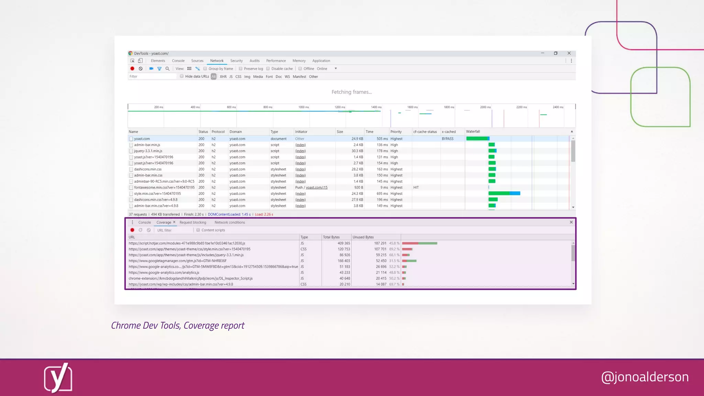Image resolution: width=704 pixels, height=396 pixels.
Task: Clear the network log
Action: [x=141, y=69]
